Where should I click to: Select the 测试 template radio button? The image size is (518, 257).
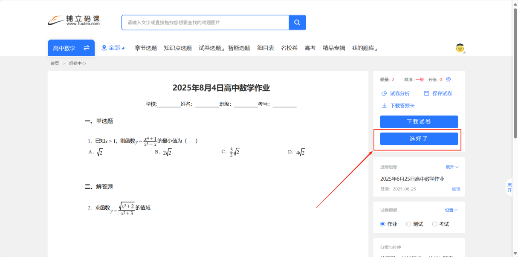coord(408,224)
